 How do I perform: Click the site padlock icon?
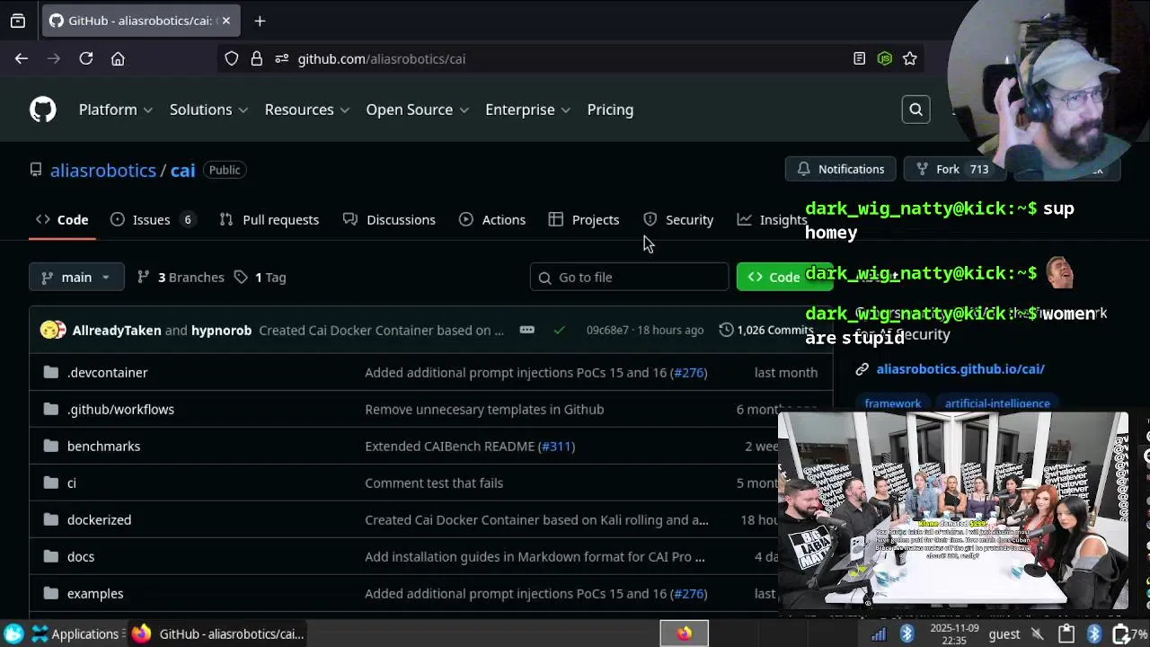pyautogui.click(x=257, y=58)
